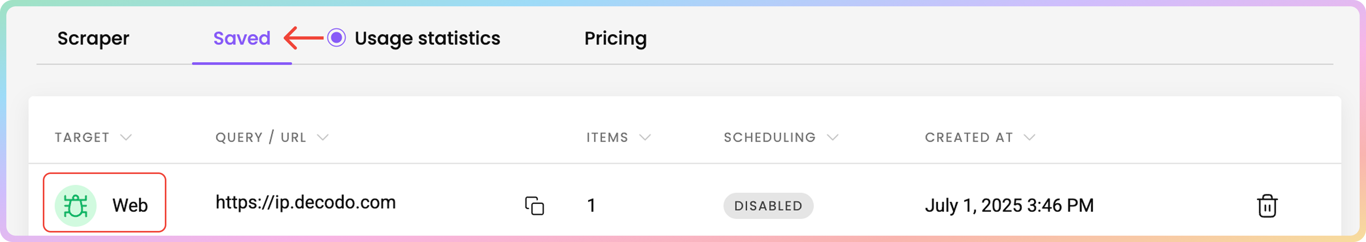Toggle the Scheduling column sort chevron

point(832,138)
